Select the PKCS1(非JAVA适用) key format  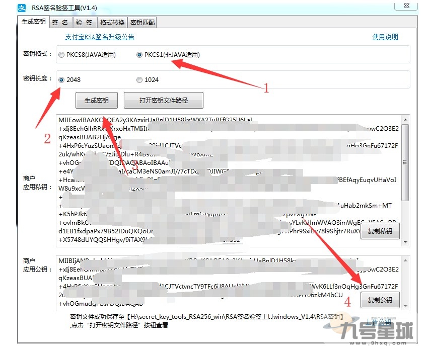click(x=139, y=55)
